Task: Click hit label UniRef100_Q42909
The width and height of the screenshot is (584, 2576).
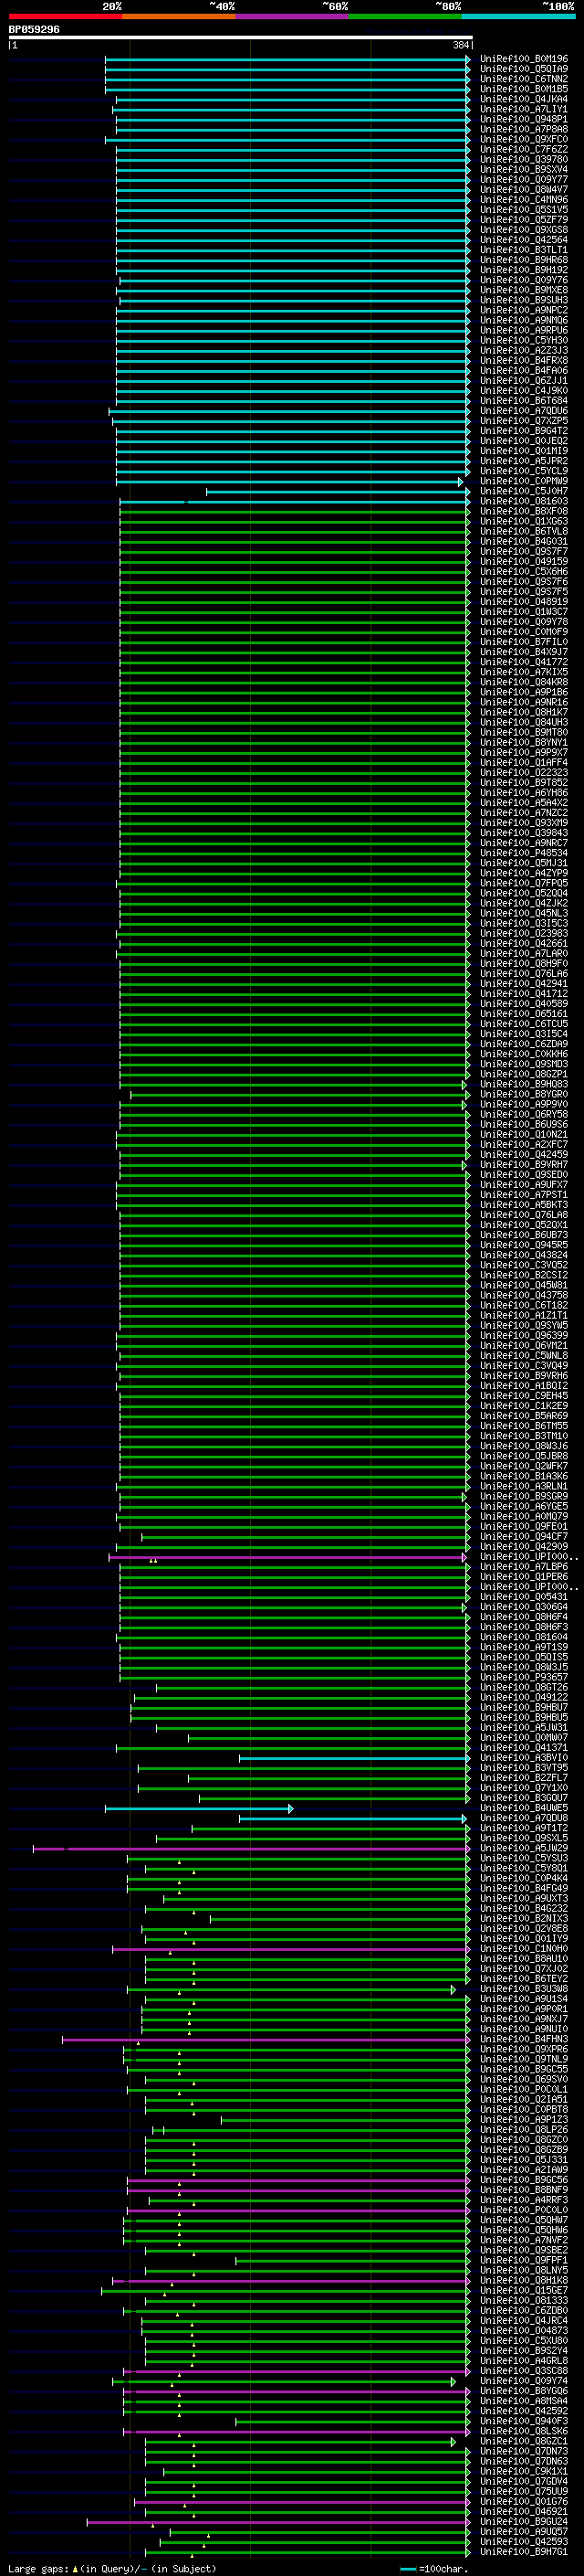Action: pos(524,1546)
